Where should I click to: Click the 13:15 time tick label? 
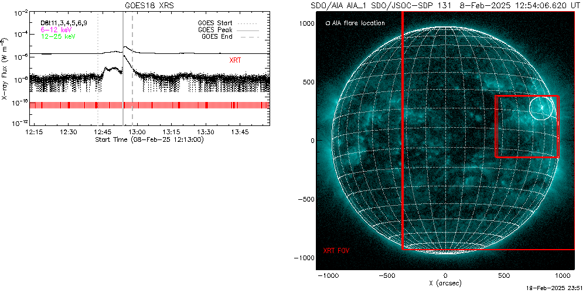click(x=171, y=132)
